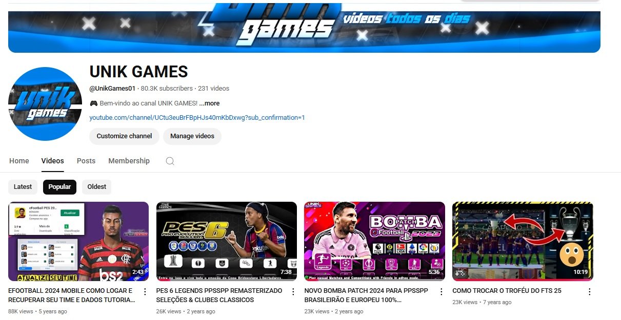
Task: Select the Videos tab
Action: (53, 161)
